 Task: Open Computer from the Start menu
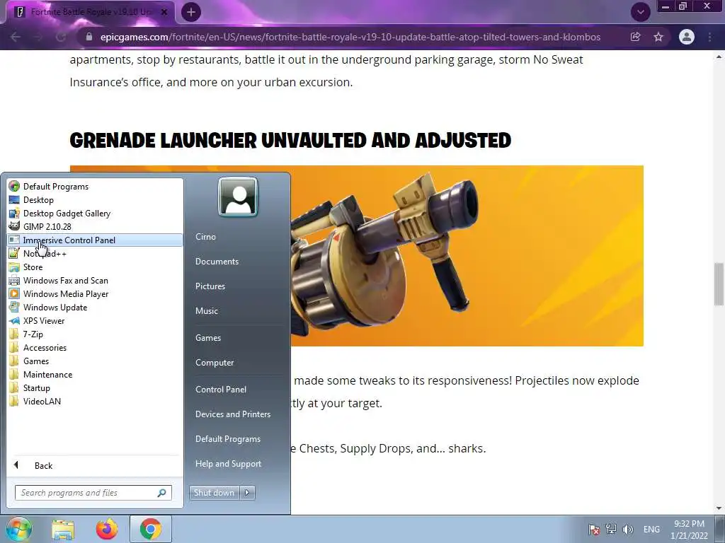(x=215, y=363)
